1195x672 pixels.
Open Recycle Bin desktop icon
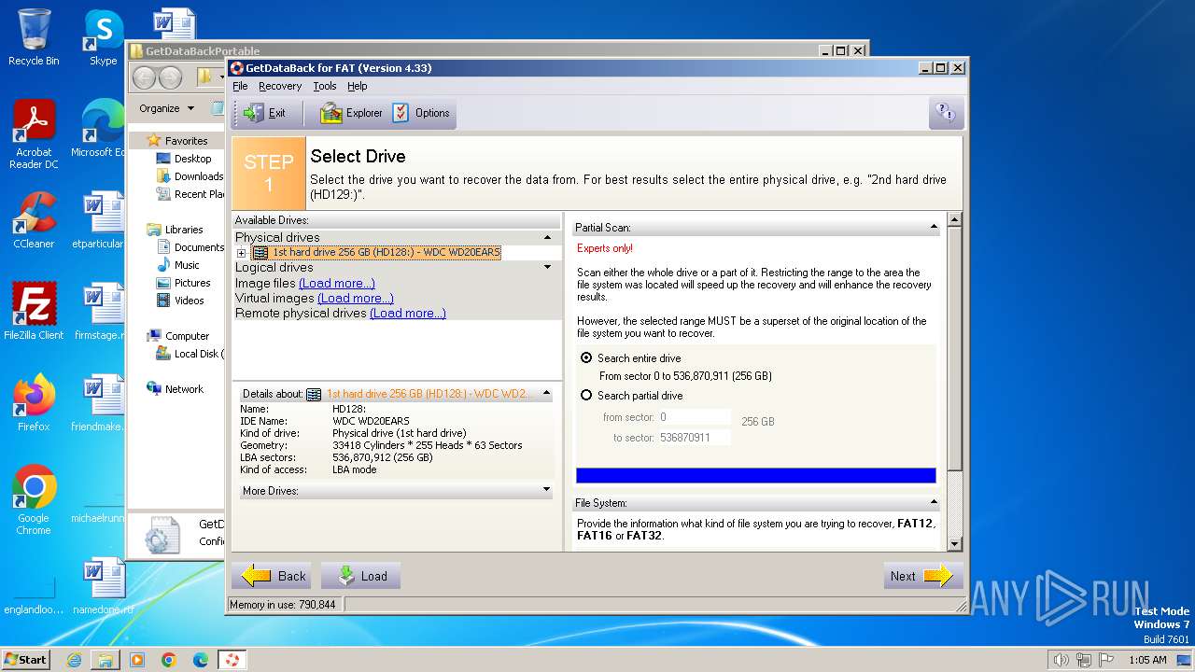[34, 37]
